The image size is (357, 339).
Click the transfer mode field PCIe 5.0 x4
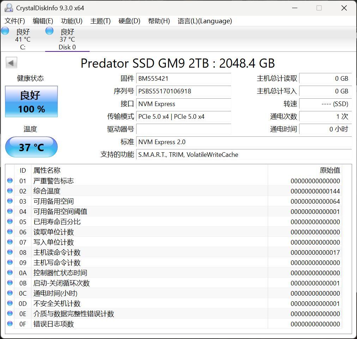point(183,117)
